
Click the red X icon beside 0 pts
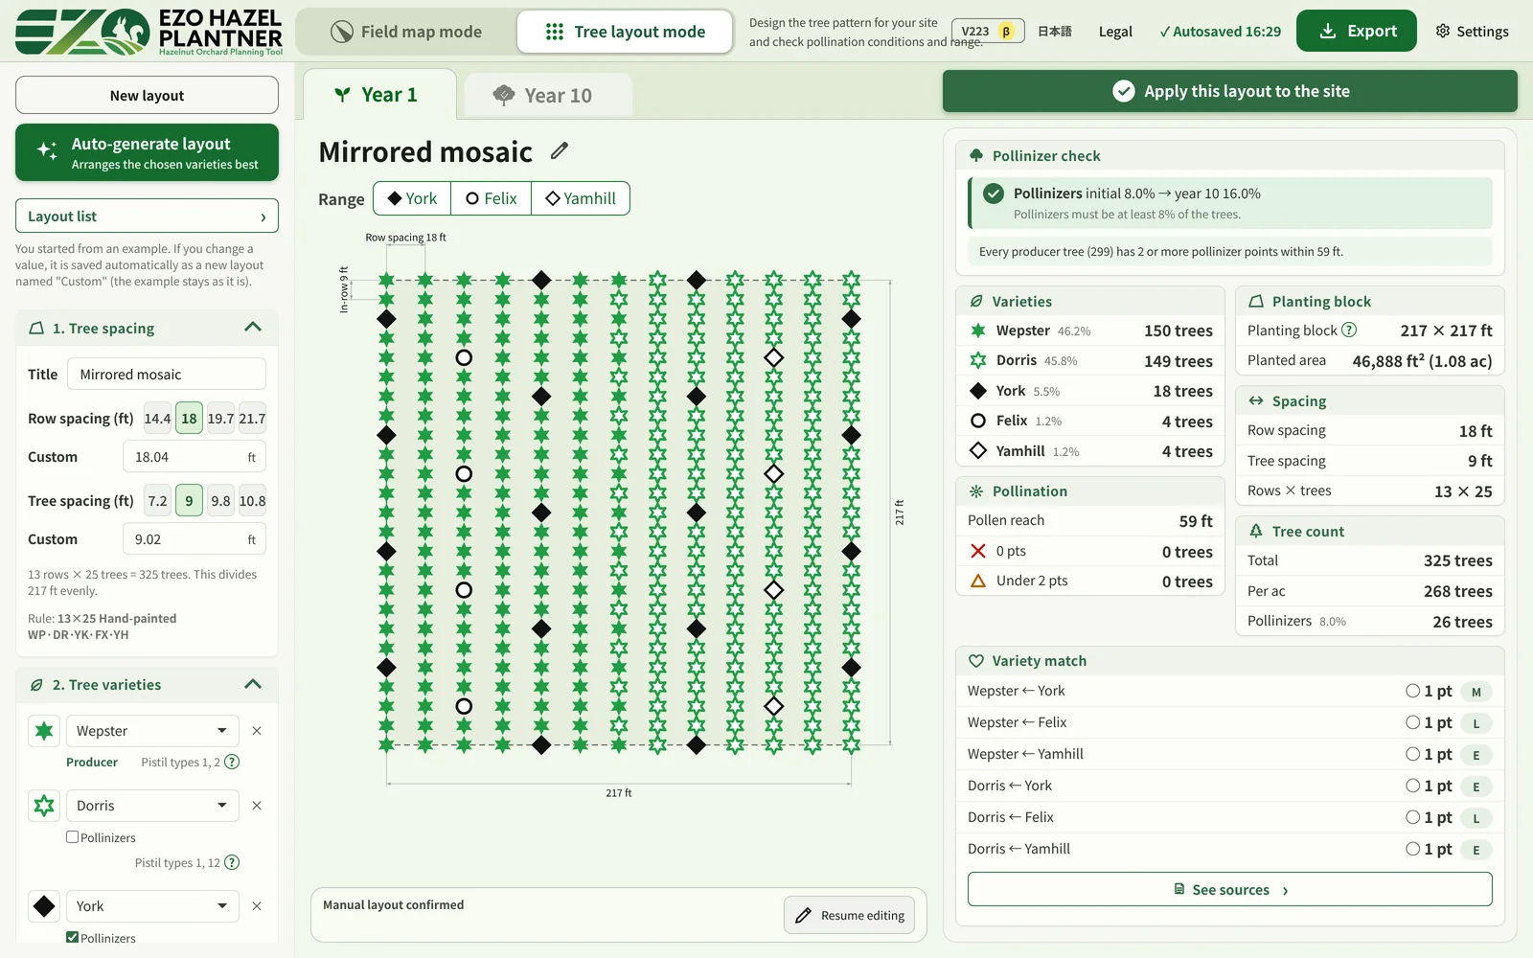(x=978, y=551)
